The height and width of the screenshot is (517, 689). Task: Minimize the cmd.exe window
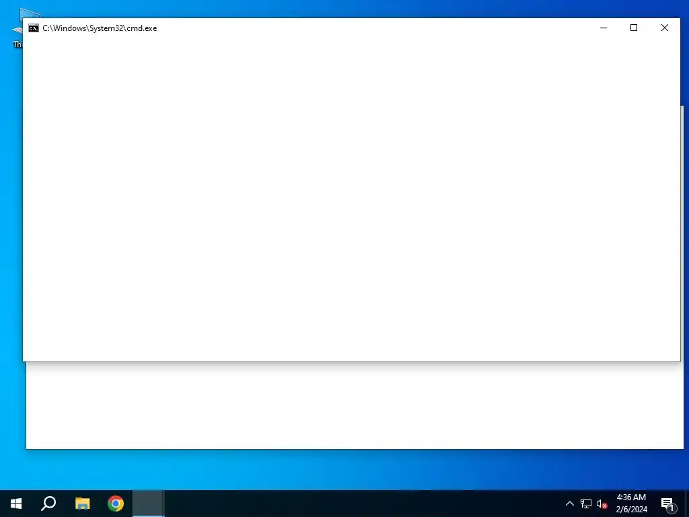(x=604, y=28)
